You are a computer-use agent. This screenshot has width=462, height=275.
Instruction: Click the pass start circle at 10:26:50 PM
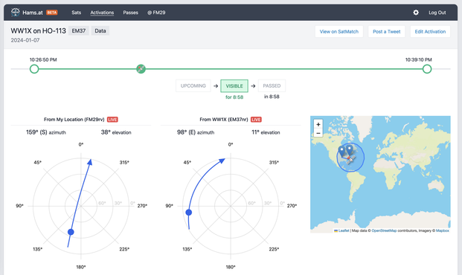point(34,69)
